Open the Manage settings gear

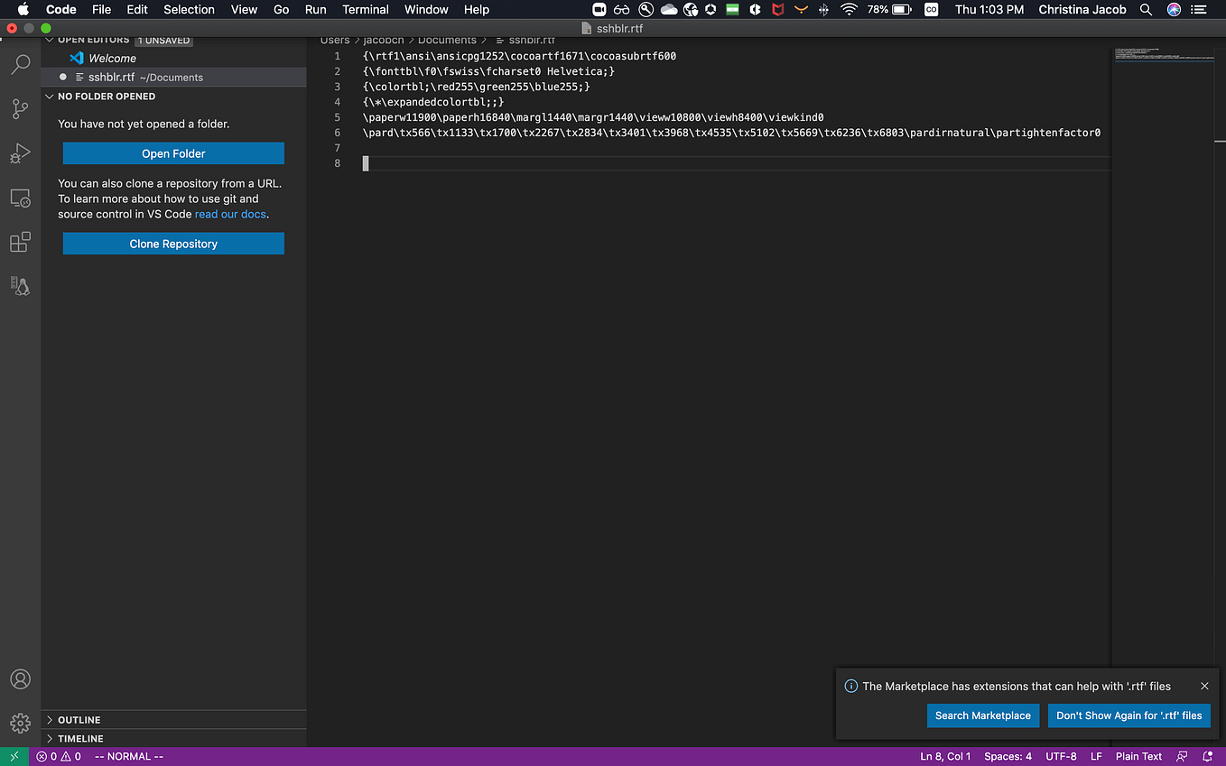point(20,723)
